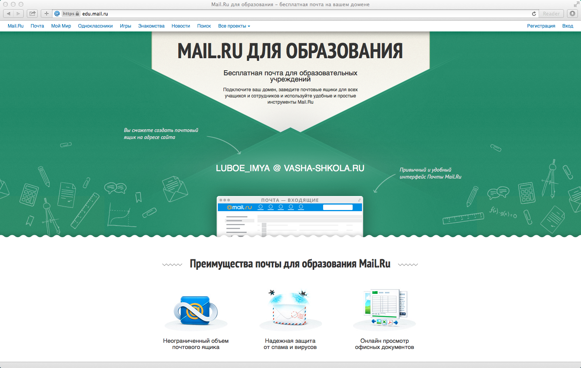Image resolution: width=581 pixels, height=368 pixels.
Task: Click Надежная защита от спама и вирусов caption
Action: click(x=290, y=344)
